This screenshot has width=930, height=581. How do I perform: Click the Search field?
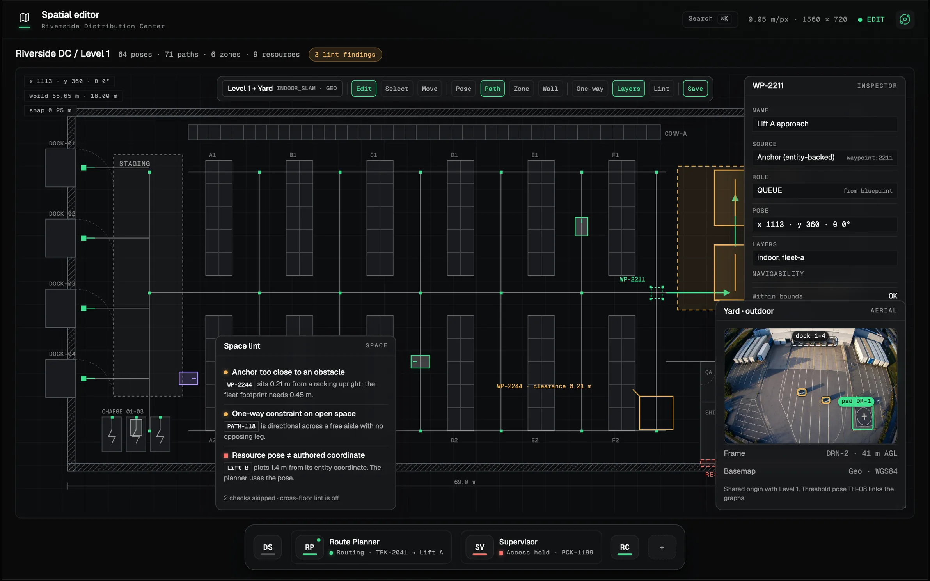(x=710, y=19)
